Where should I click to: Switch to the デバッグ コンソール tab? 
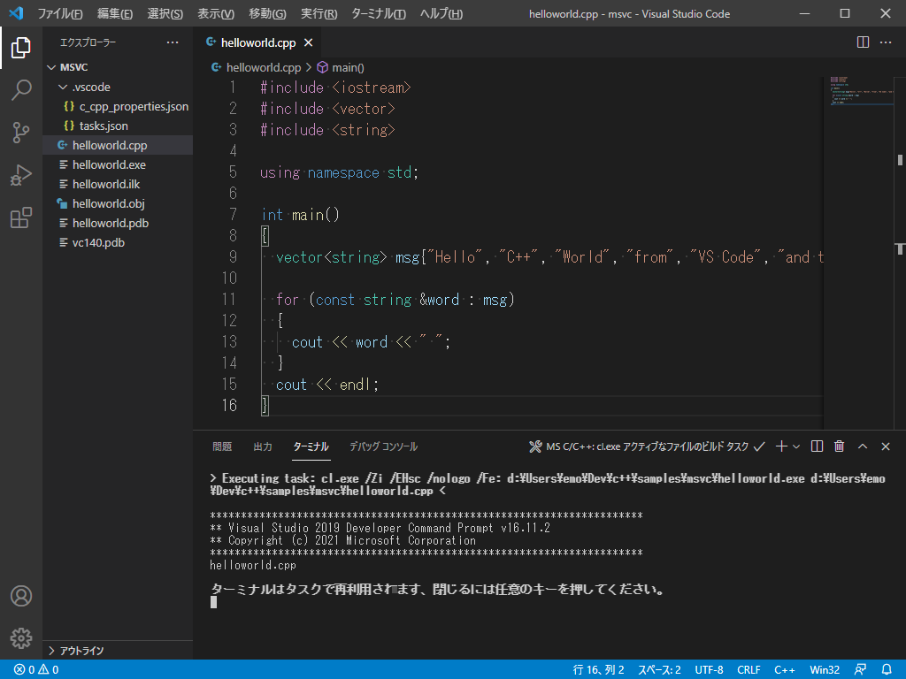click(x=383, y=446)
